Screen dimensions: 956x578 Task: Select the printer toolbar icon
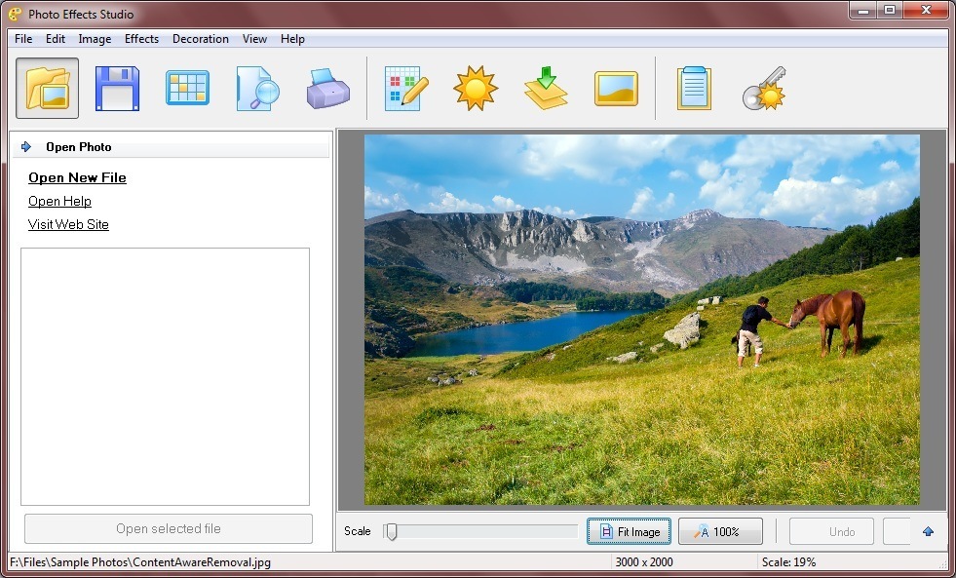pyautogui.click(x=326, y=87)
